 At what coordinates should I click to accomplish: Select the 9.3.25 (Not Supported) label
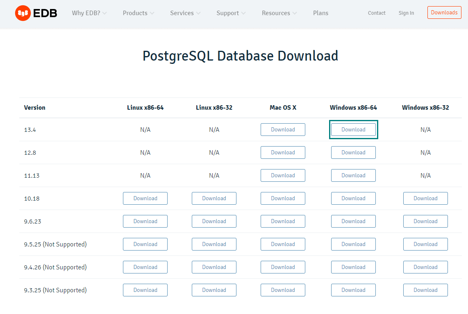tap(55, 290)
